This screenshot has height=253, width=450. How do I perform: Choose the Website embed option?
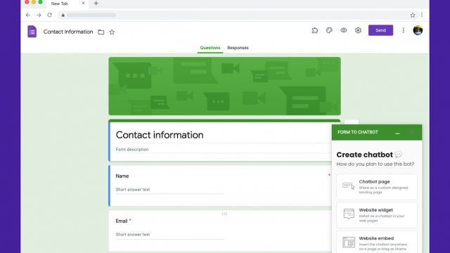377,242
